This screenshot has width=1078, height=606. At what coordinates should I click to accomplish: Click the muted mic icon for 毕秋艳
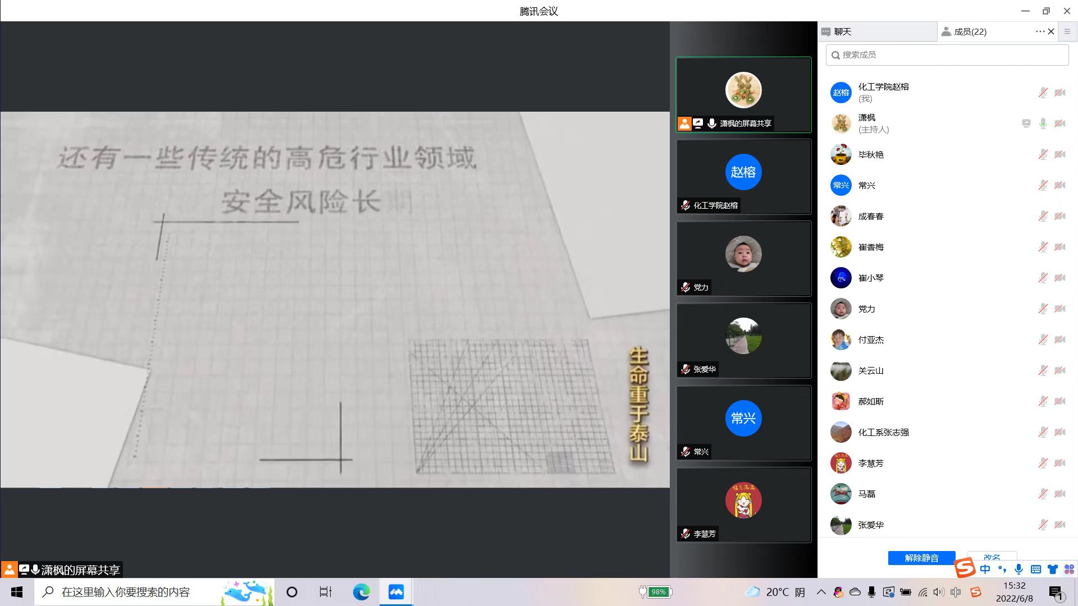(x=1043, y=154)
